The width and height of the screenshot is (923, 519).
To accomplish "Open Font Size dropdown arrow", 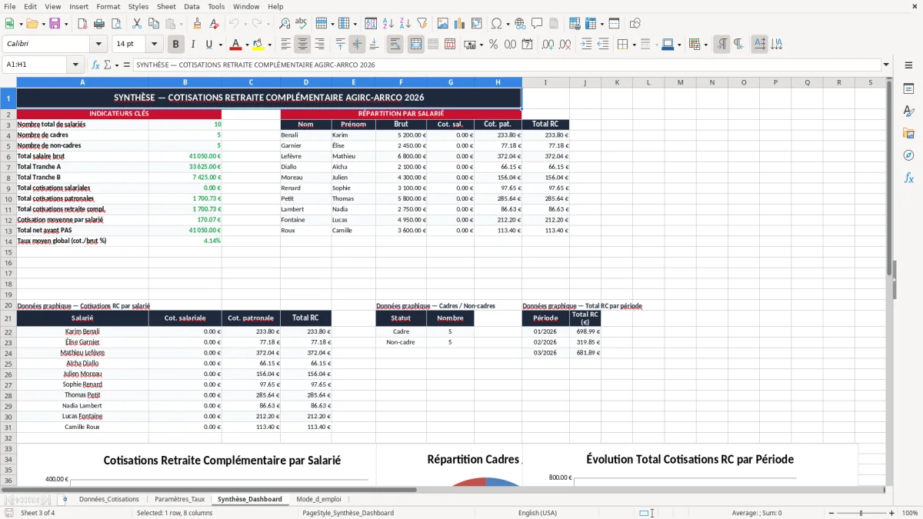I will 155,45.
